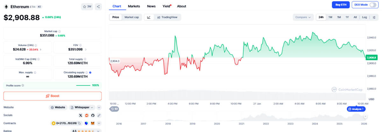
Task: Click the info icon beside Circulating supply
Action: [87, 73]
